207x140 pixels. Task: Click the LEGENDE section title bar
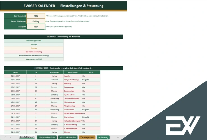coord(63,37)
